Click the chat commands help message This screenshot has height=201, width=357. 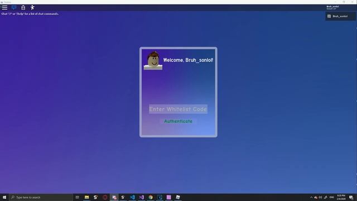30,14
